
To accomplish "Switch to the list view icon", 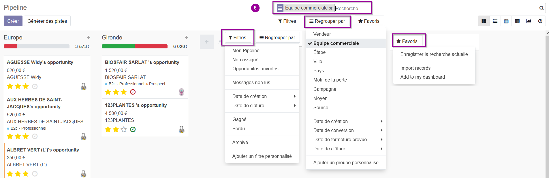I will pos(495,21).
